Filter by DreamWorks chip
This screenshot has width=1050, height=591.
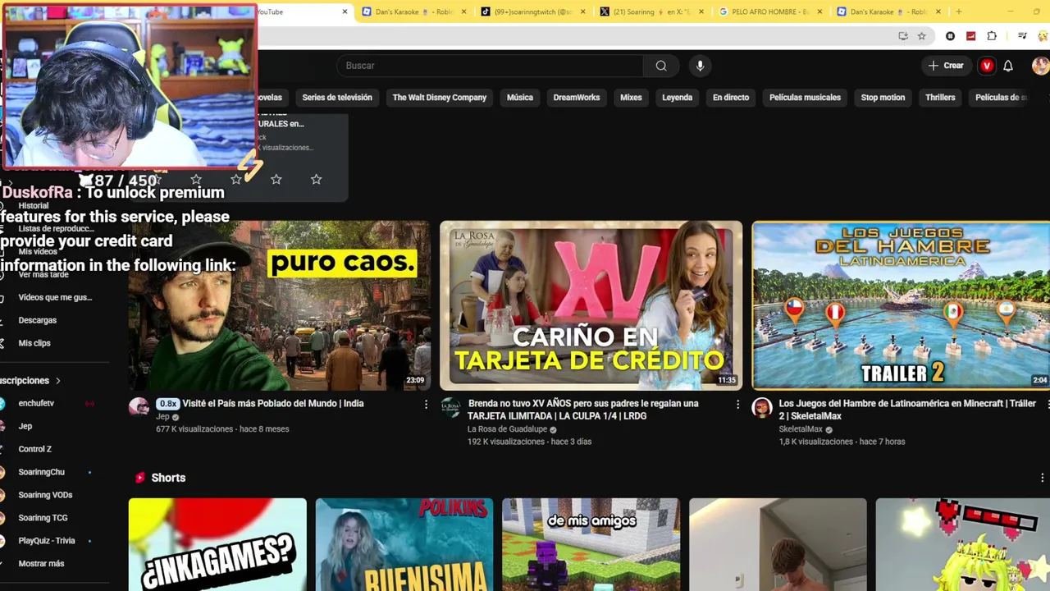pyautogui.click(x=577, y=98)
